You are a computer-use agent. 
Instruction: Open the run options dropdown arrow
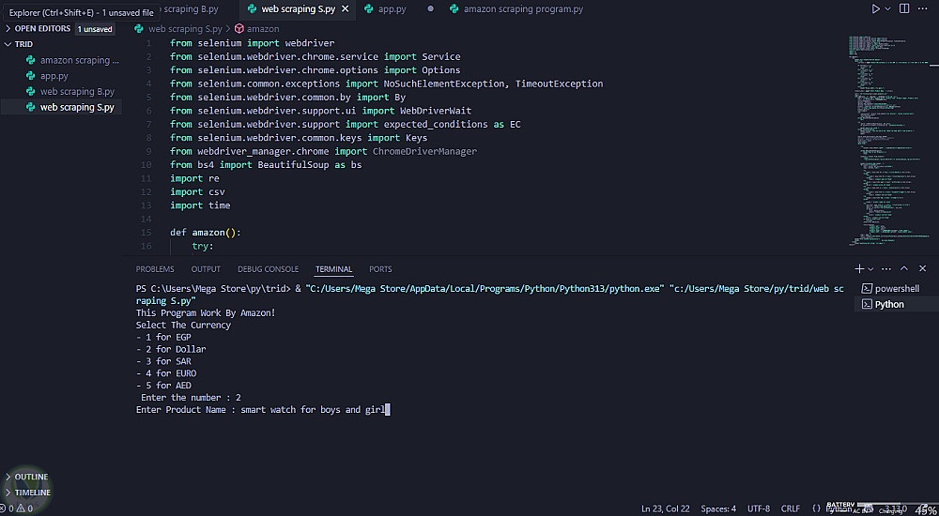(x=888, y=9)
